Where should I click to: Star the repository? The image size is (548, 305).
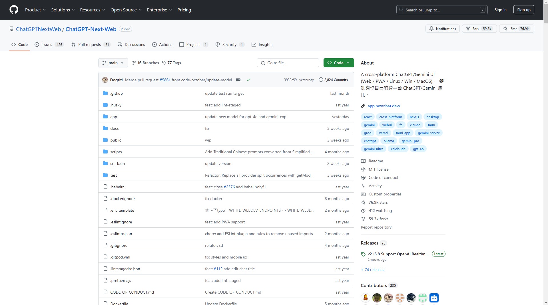[x=517, y=29]
